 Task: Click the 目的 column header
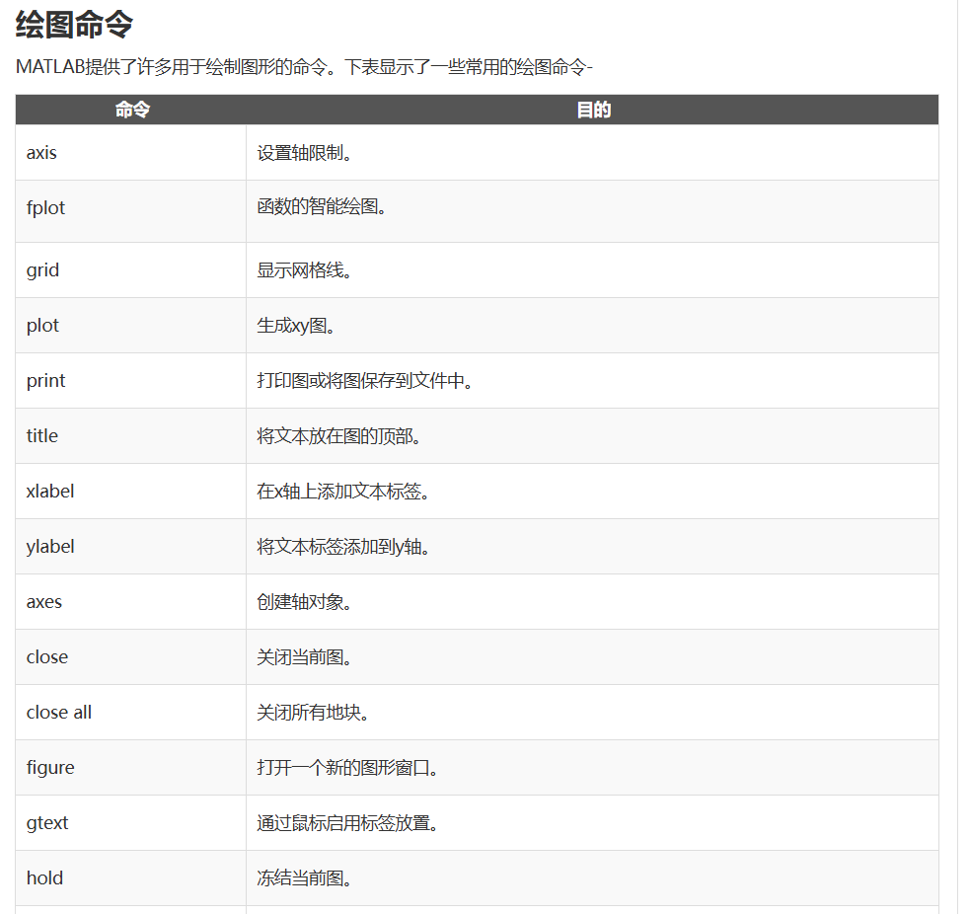pyautogui.click(x=593, y=110)
